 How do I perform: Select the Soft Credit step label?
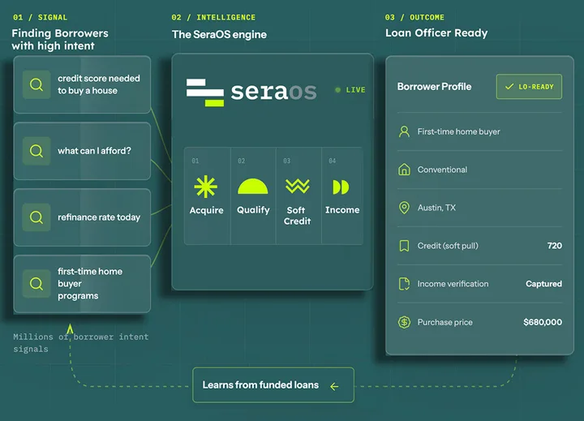pos(297,215)
